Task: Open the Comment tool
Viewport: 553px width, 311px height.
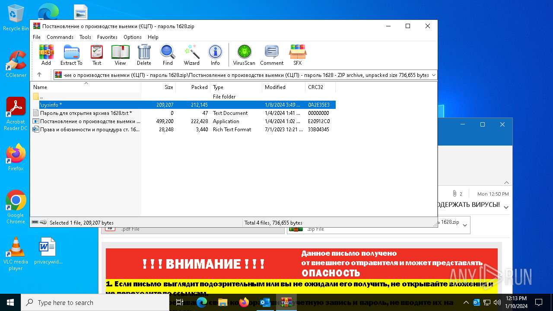Action: [x=272, y=55]
